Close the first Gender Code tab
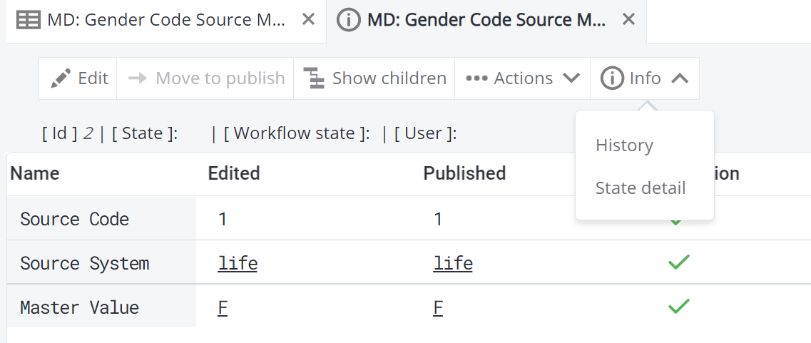The image size is (811, 343). 308,20
